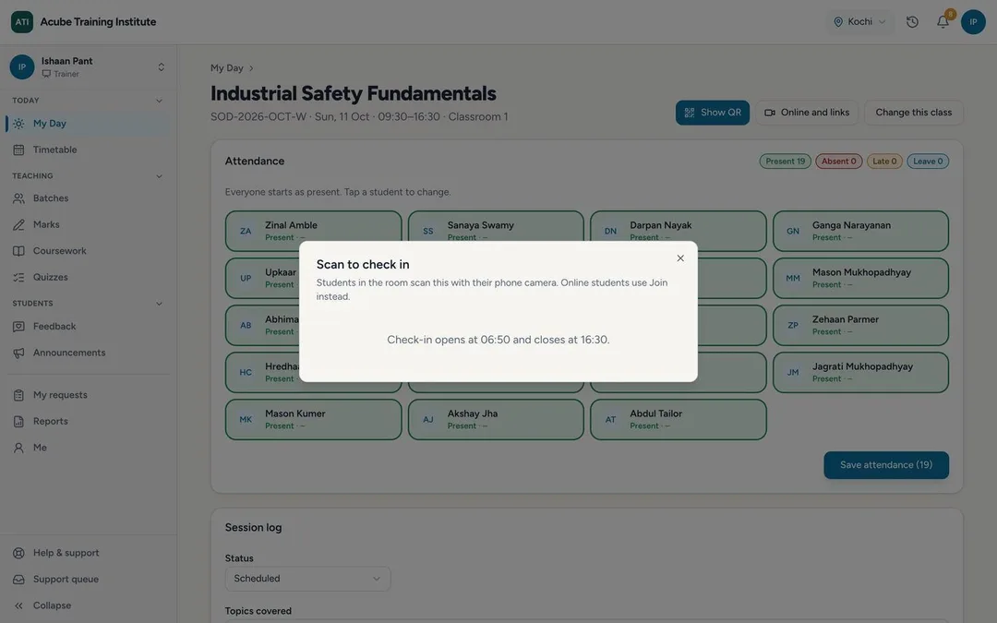Click the Show QR button
Viewport: 997px width, 623px height.
pos(712,113)
